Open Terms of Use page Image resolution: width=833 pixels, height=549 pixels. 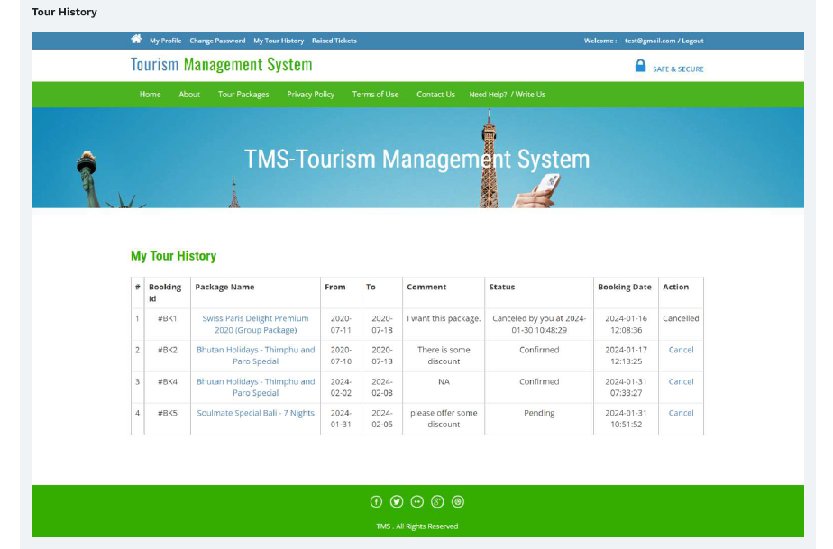375,94
